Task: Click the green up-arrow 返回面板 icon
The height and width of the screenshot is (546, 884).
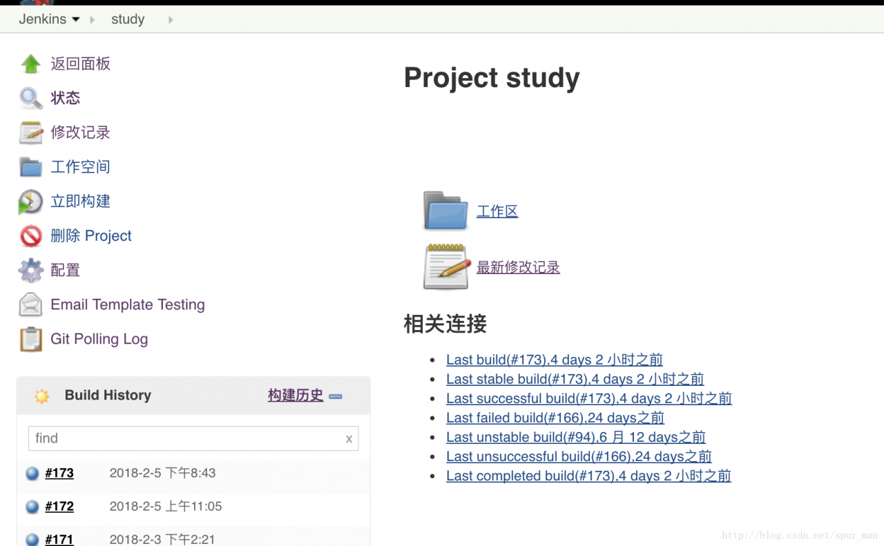Action: pyautogui.click(x=30, y=64)
